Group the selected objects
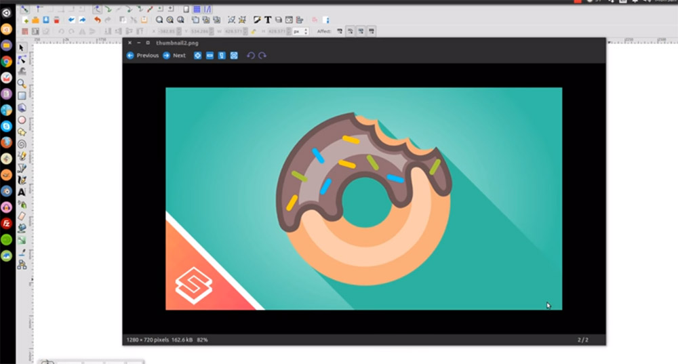Screen dimensions: 678x364 (232, 20)
